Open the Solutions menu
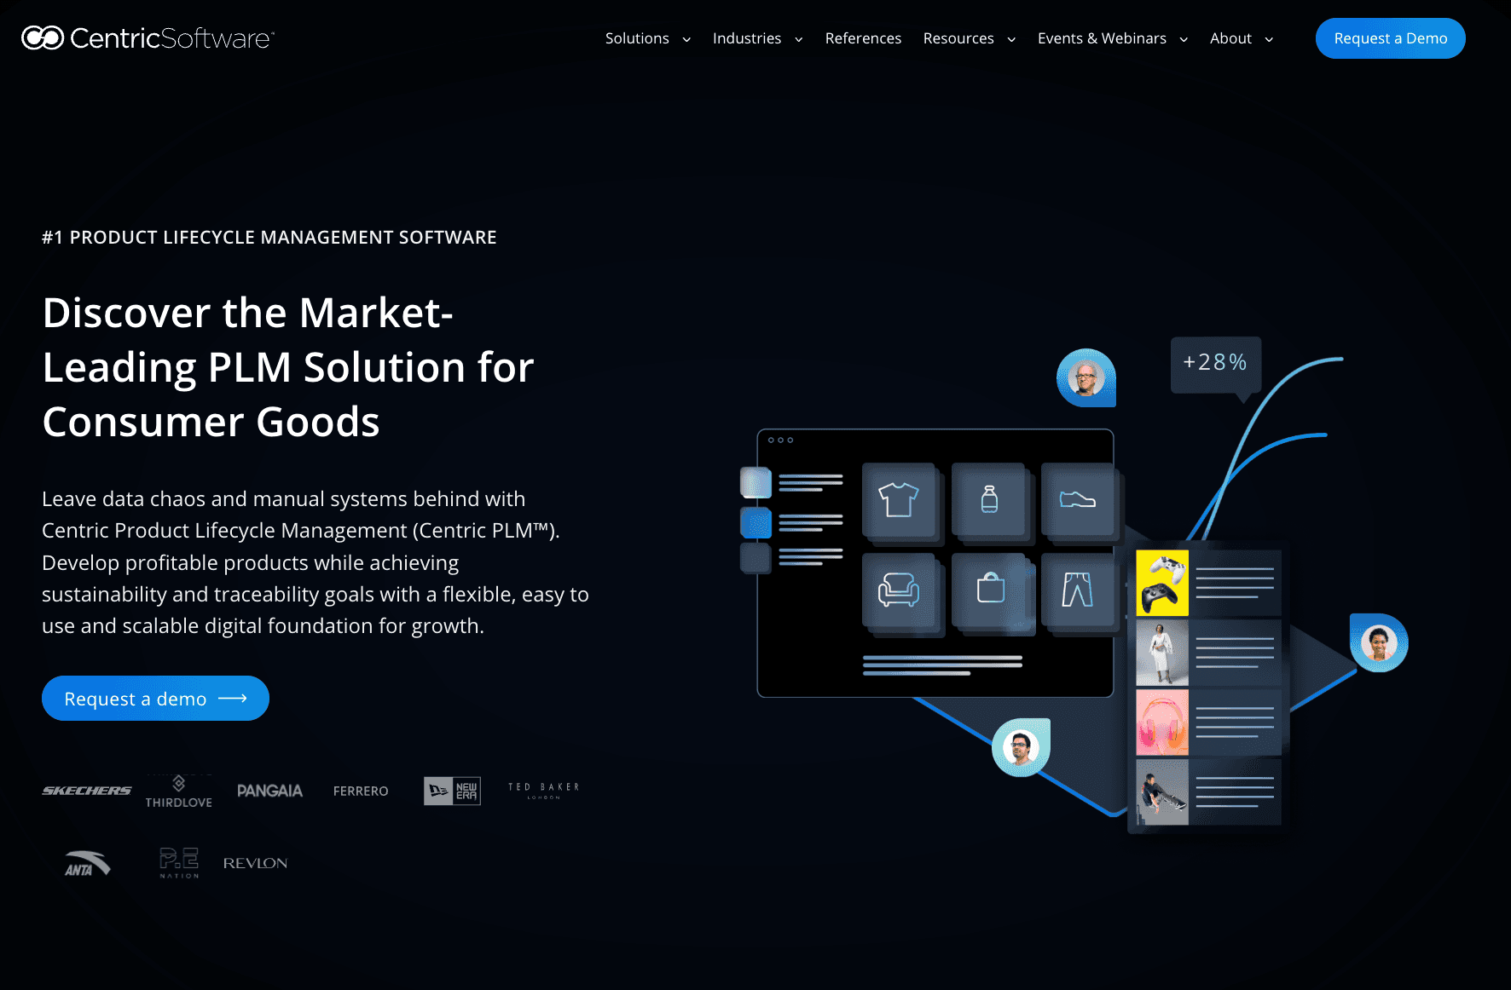Screen dimensions: 1511x990 (637, 38)
